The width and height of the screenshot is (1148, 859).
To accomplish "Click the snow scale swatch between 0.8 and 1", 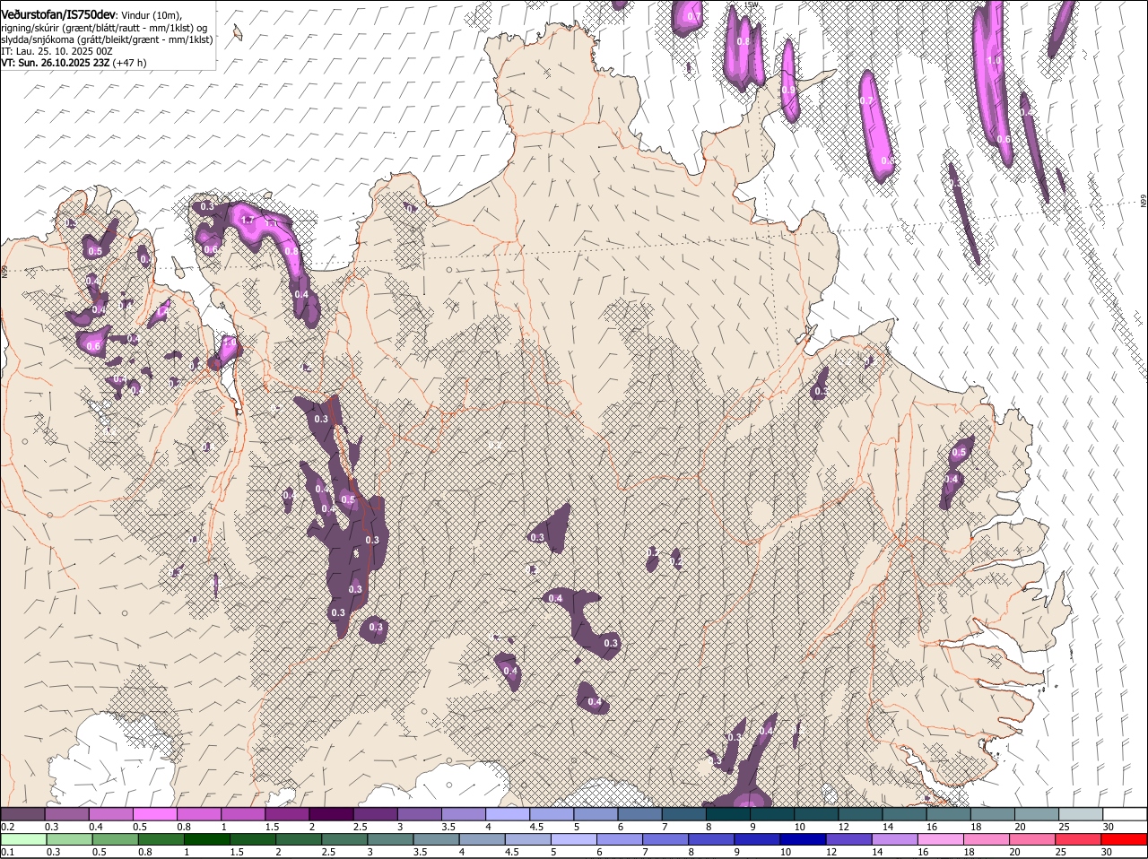I will pyautogui.click(x=199, y=813).
